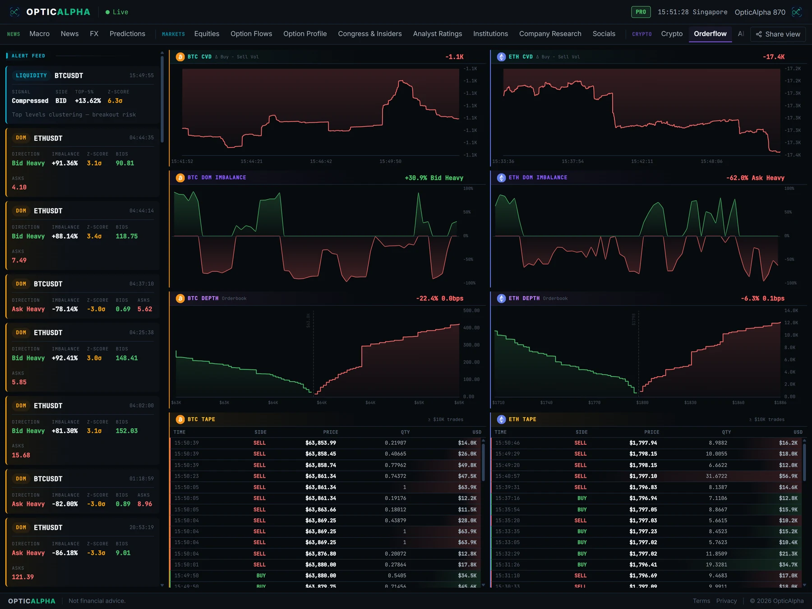Open the BTCUSDT DOM alert from 01:18:59
This screenshot has height=609, width=812.
[x=83, y=491]
